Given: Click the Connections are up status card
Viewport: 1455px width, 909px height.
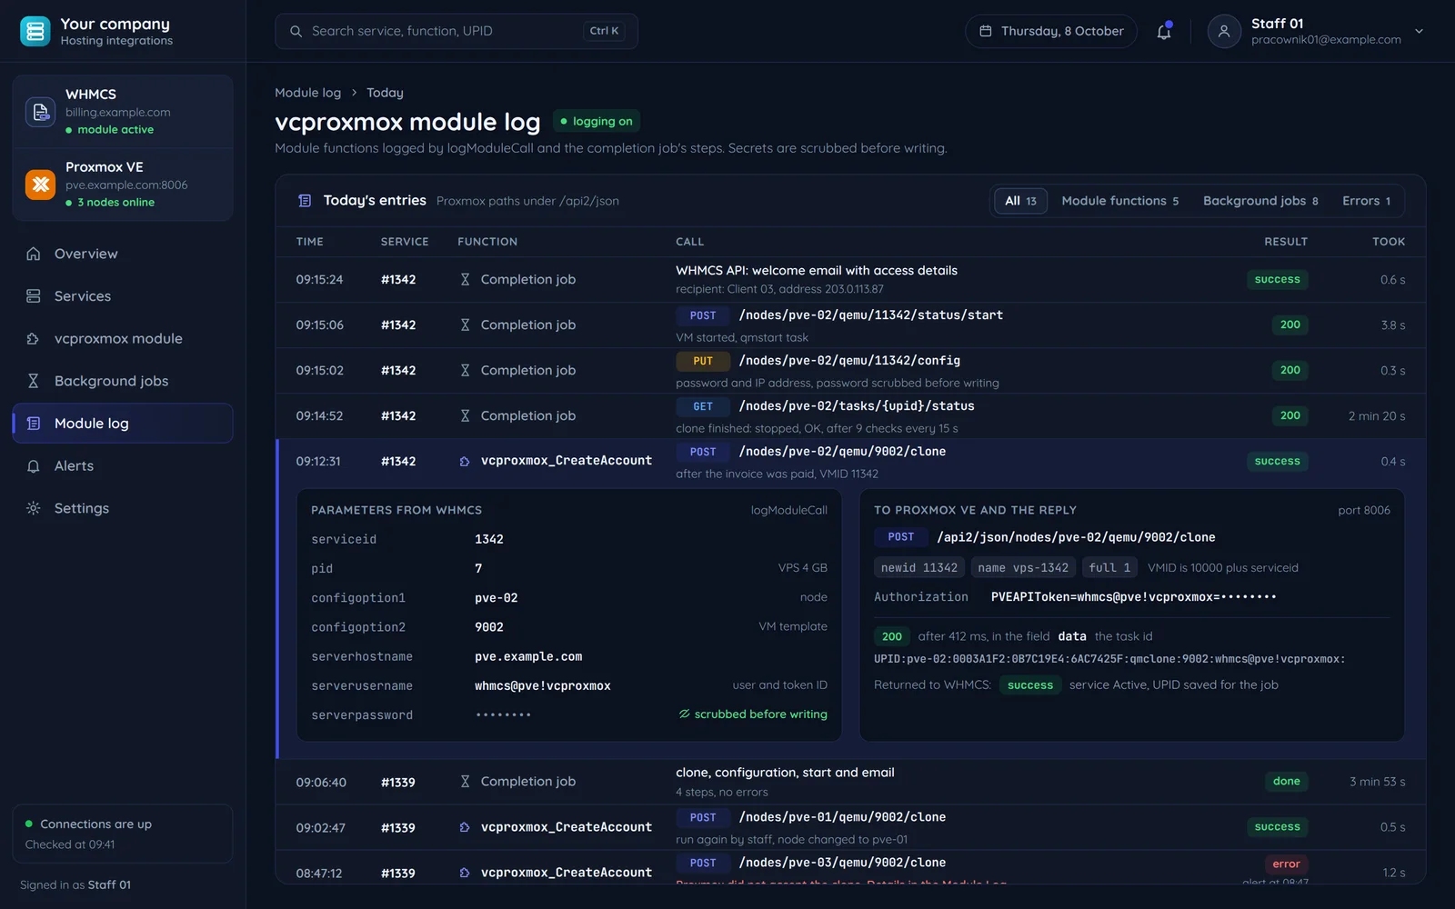Looking at the screenshot, I should tap(123, 834).
